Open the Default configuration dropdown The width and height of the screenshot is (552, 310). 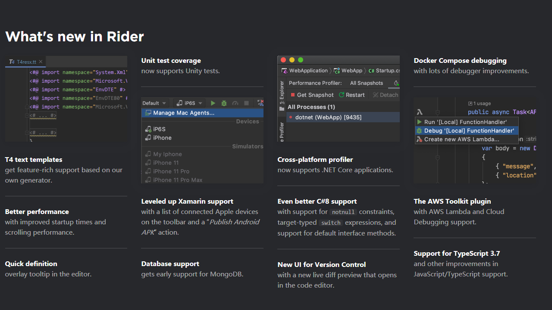tap(154, 103)
